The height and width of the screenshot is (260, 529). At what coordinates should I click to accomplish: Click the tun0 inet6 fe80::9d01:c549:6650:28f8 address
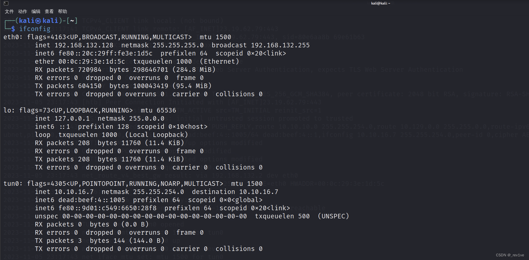coord(107,208)
